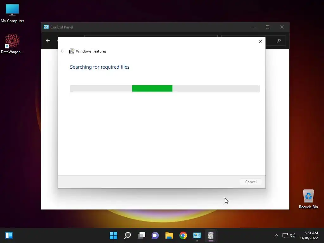Image resolution: width=324 pixels, height=243 pixels.
Task: Switch to Control Panel taskbar icon
Action: [x=197, y=235]
